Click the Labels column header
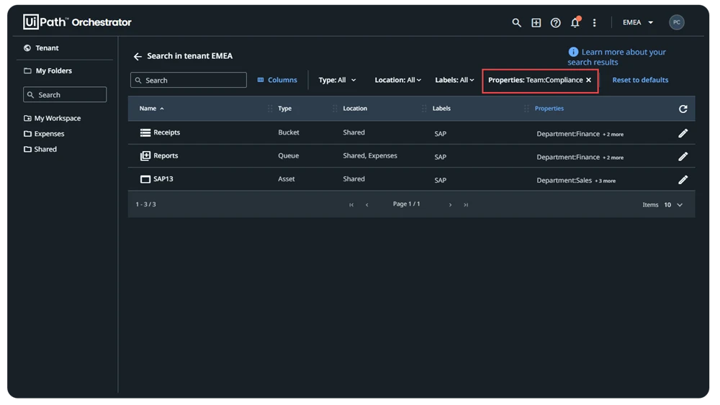Screen dimensions: 720x405 click(441, 108)
